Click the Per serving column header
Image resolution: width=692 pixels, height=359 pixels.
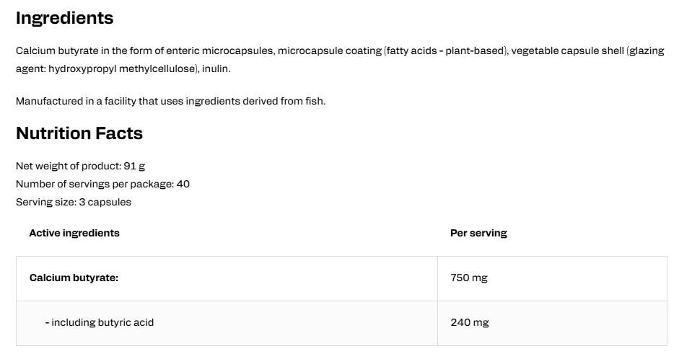click(478, 233)
